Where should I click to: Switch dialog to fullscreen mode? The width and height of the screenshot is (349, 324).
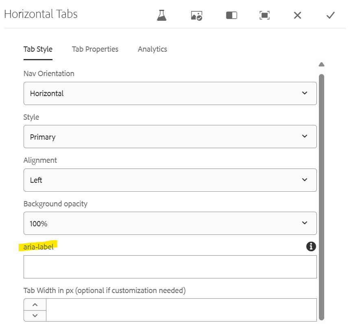pyautogui.click(x=264, y=15)
